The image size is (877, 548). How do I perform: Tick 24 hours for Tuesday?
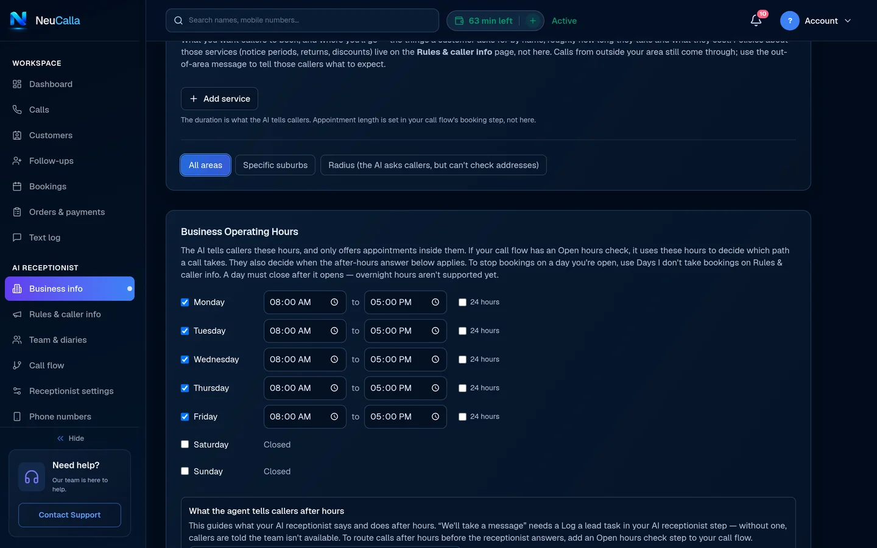click(462, 331)
